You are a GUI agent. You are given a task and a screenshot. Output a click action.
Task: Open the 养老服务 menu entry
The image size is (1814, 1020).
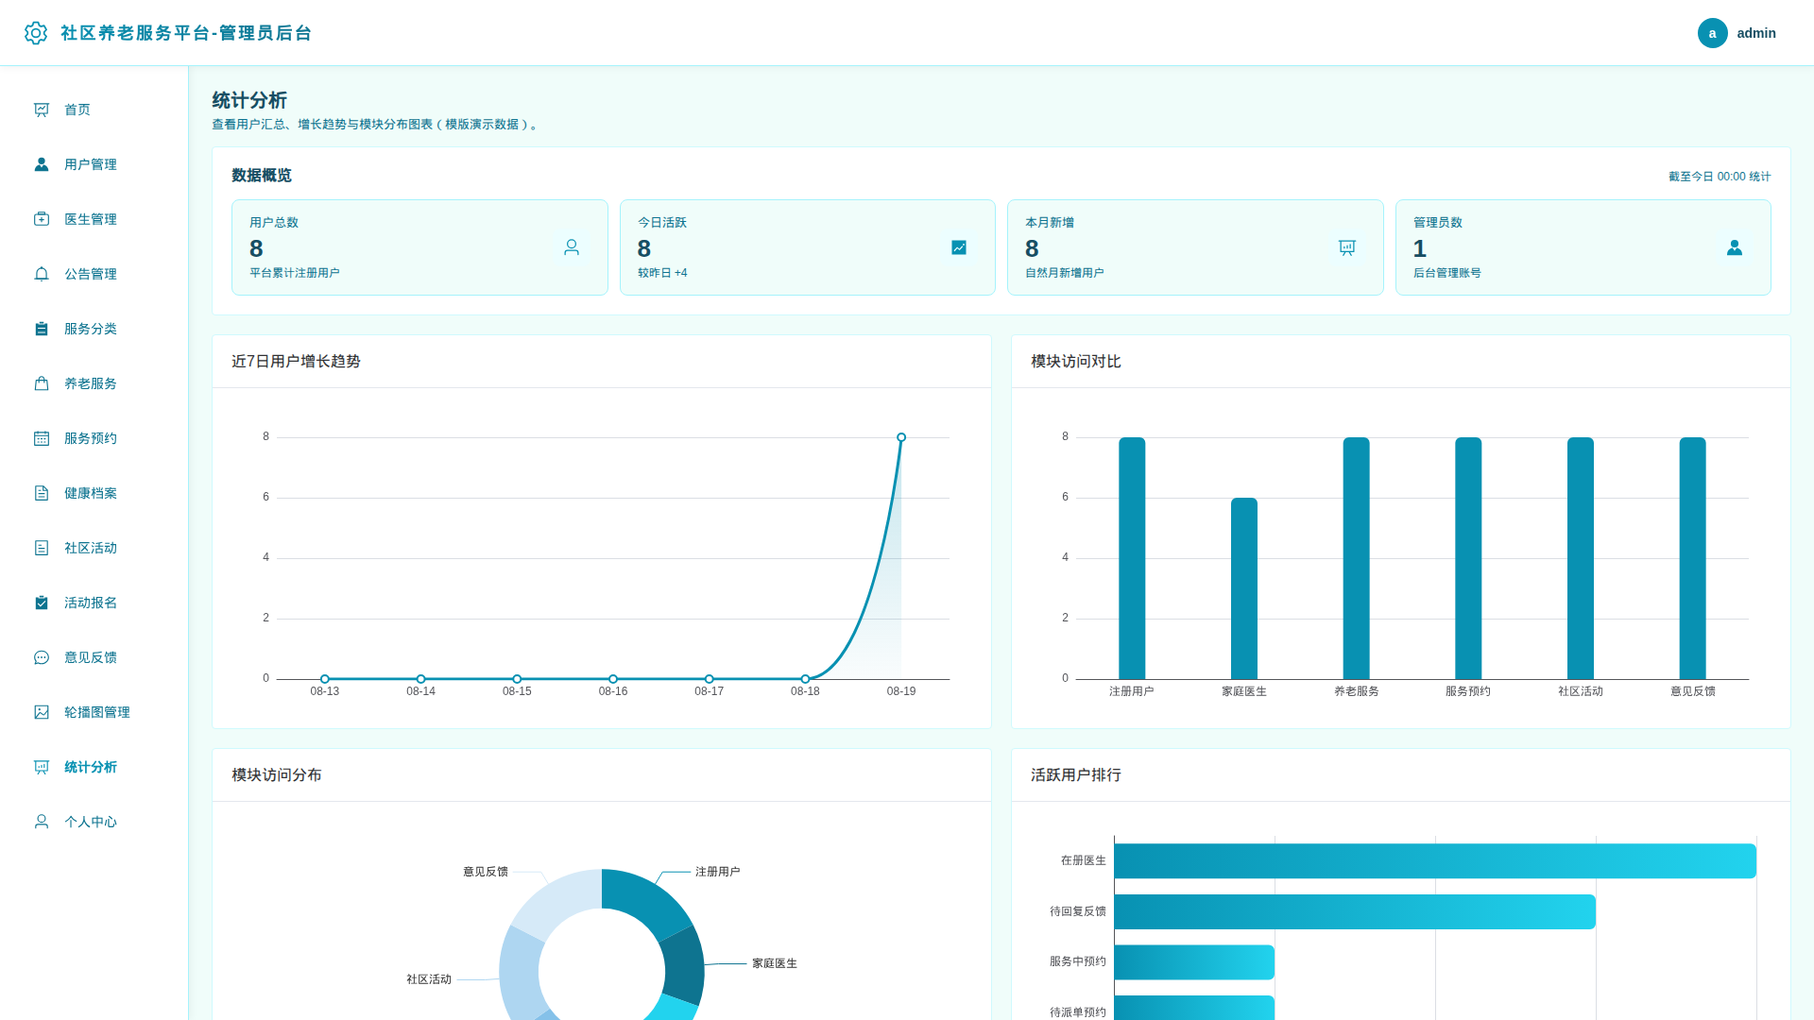coord(94,383)
